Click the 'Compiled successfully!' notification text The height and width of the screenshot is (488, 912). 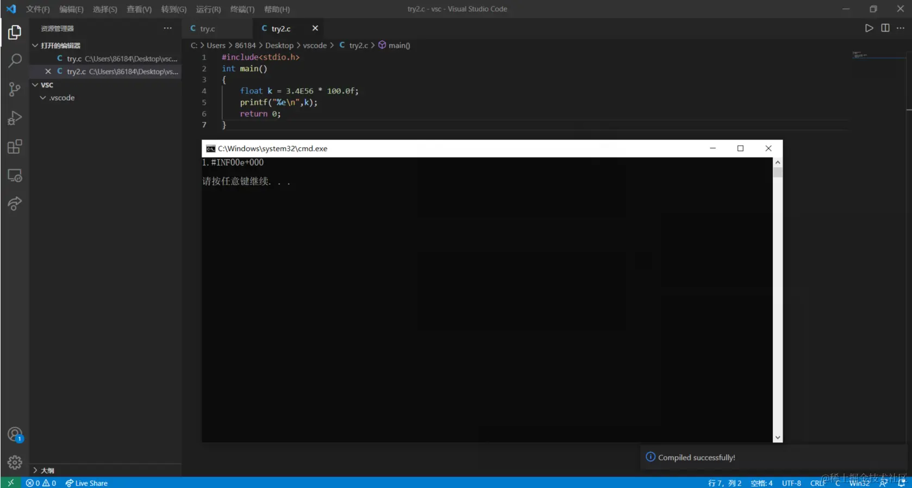click(696, 458)
